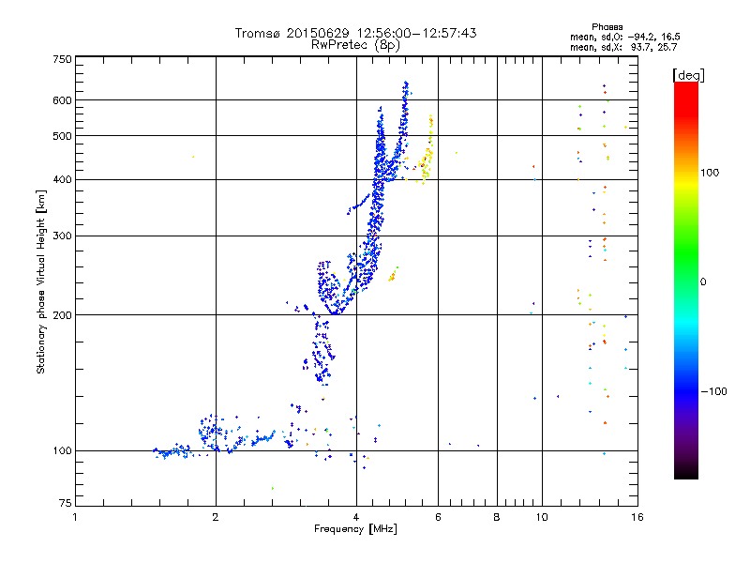Image resolution: width=750 pixels, height=563 pixels.
Task: Click the yellow data cluster near 6 MHz
Action: click(x=427, y=155)
